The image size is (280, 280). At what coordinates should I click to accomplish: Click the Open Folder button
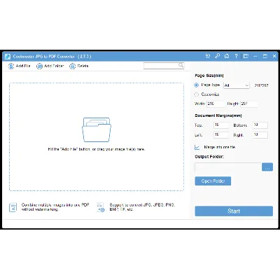click(213, 181)
